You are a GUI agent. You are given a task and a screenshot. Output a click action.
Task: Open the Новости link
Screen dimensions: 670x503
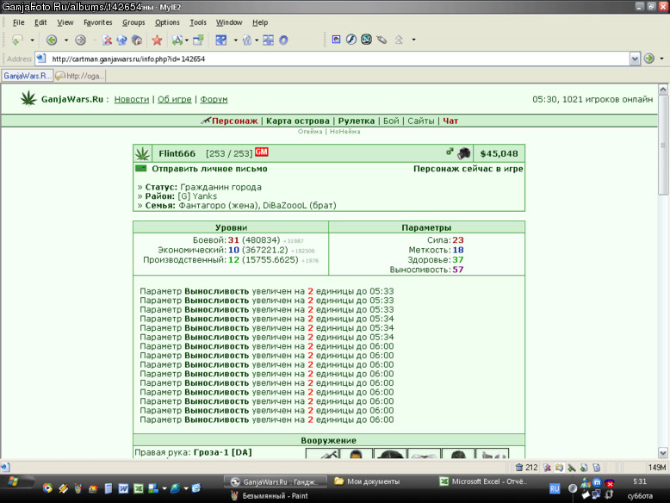(x=132, y=99)
